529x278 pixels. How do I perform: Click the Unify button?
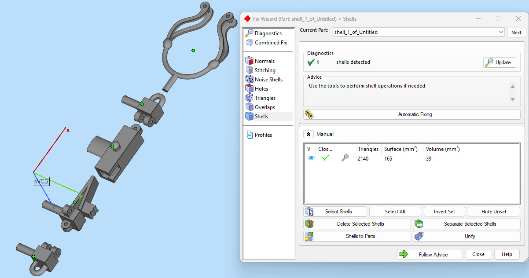467,236
